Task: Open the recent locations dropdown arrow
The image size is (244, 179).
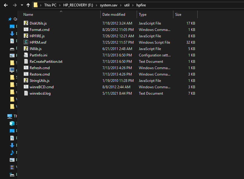Action: [22, 5]
